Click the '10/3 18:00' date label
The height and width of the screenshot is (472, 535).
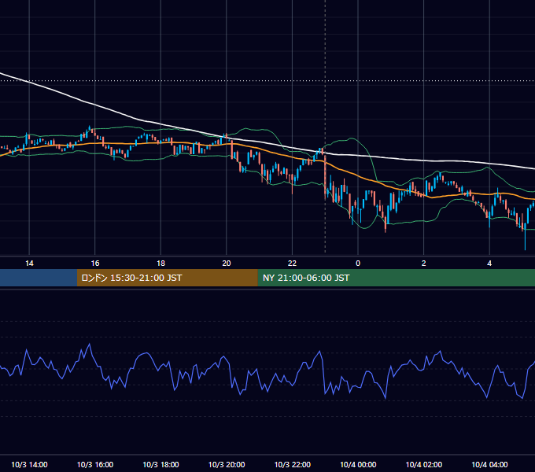[x=160, y=464]
